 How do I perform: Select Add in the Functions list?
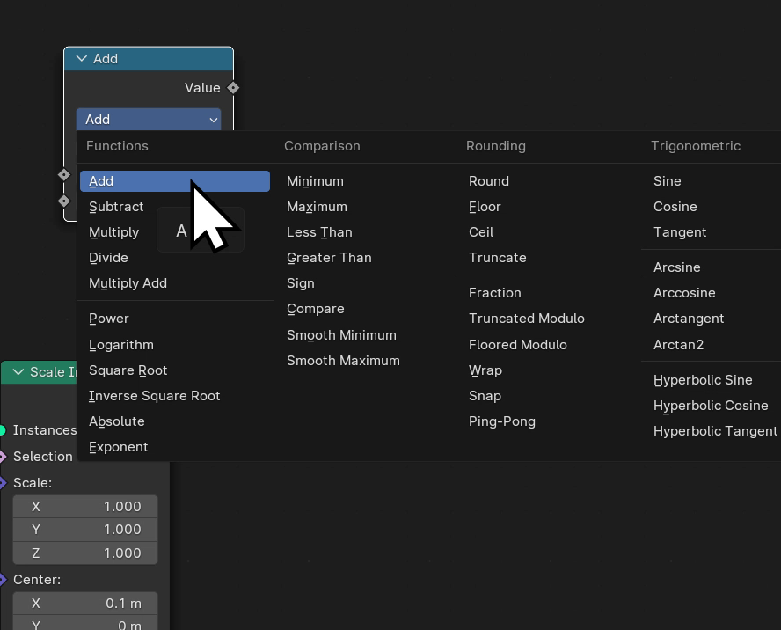click(x=175, y=181)
